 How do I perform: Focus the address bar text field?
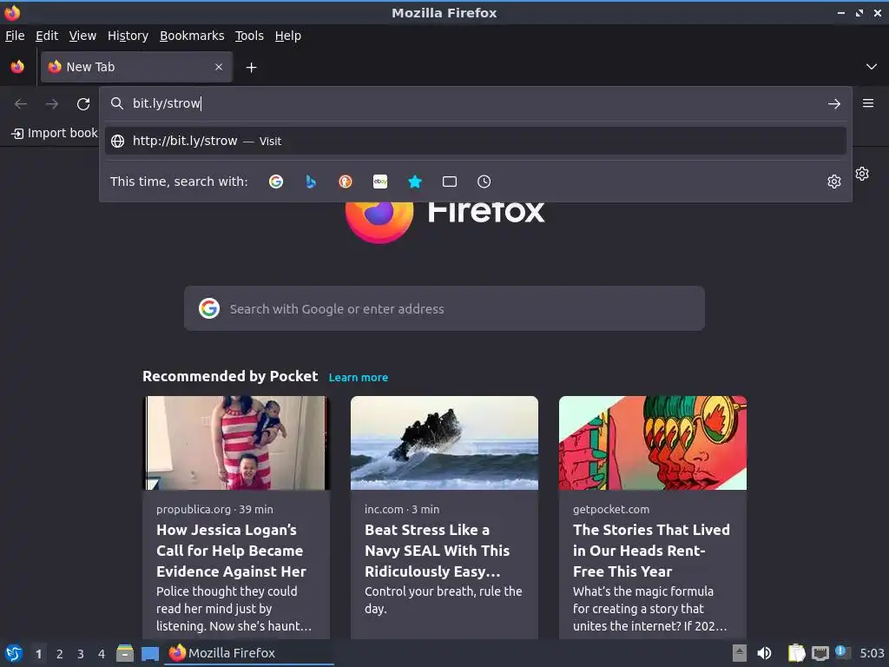(x=477, y=103)
